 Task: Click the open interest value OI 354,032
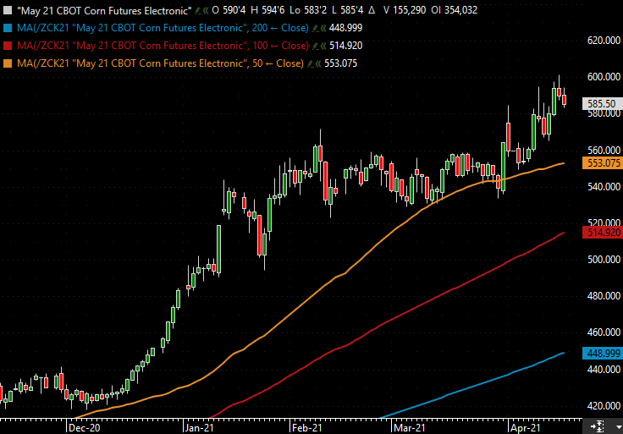pyautogui.click(x=455, y=10)
